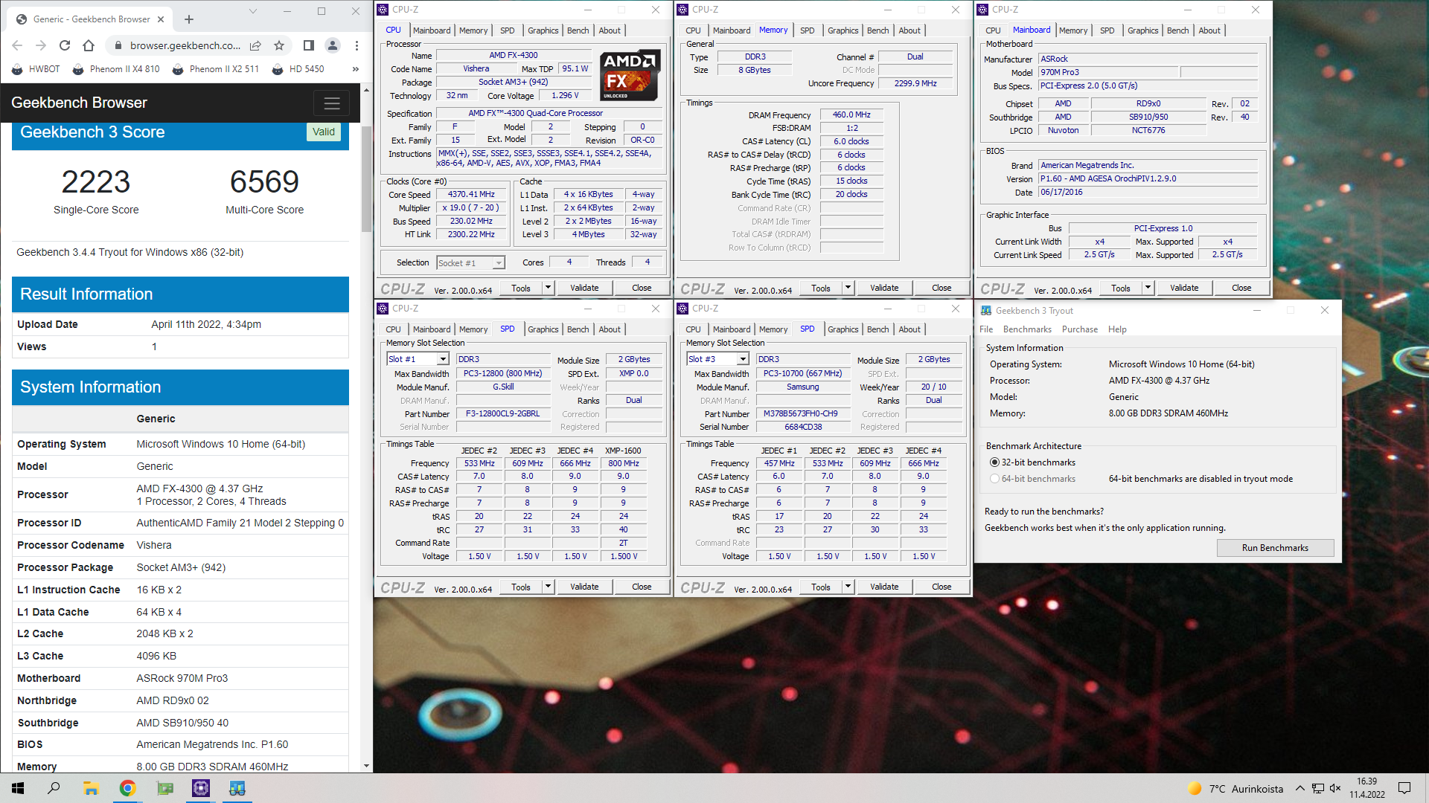This screenshot has height=803, width=1429.
Task: Toggle Chrome side panel icon
Action: (308, 45)
